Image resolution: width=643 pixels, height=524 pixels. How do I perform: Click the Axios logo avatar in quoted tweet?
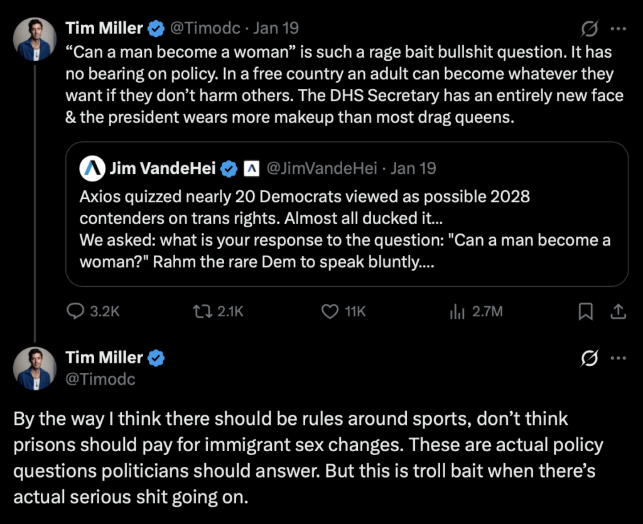(92, 168)
